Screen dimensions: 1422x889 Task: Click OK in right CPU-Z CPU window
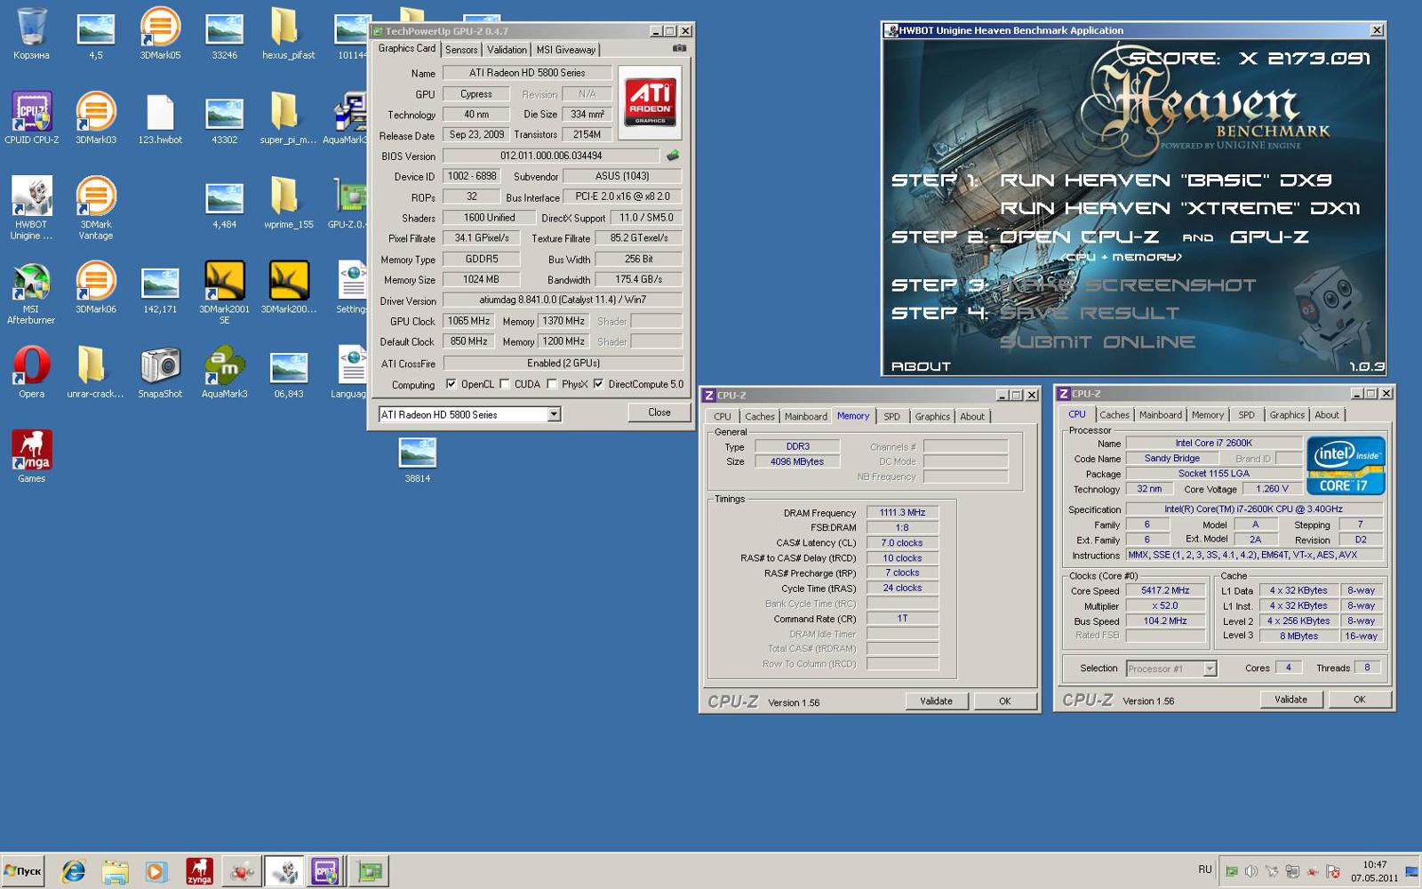coord(1359,700)
